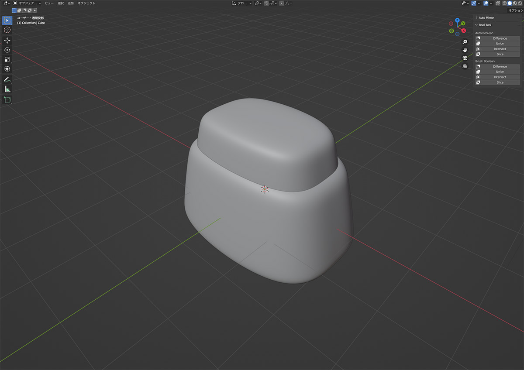The width and height of the screenshot is (524, 370).
Task: Switch perspective/orthographic with grid icon
Action: pos(465,66)
